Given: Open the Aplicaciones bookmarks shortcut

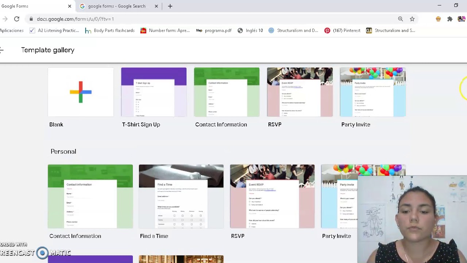Looking at the screenshot, I should pos(12,31).
